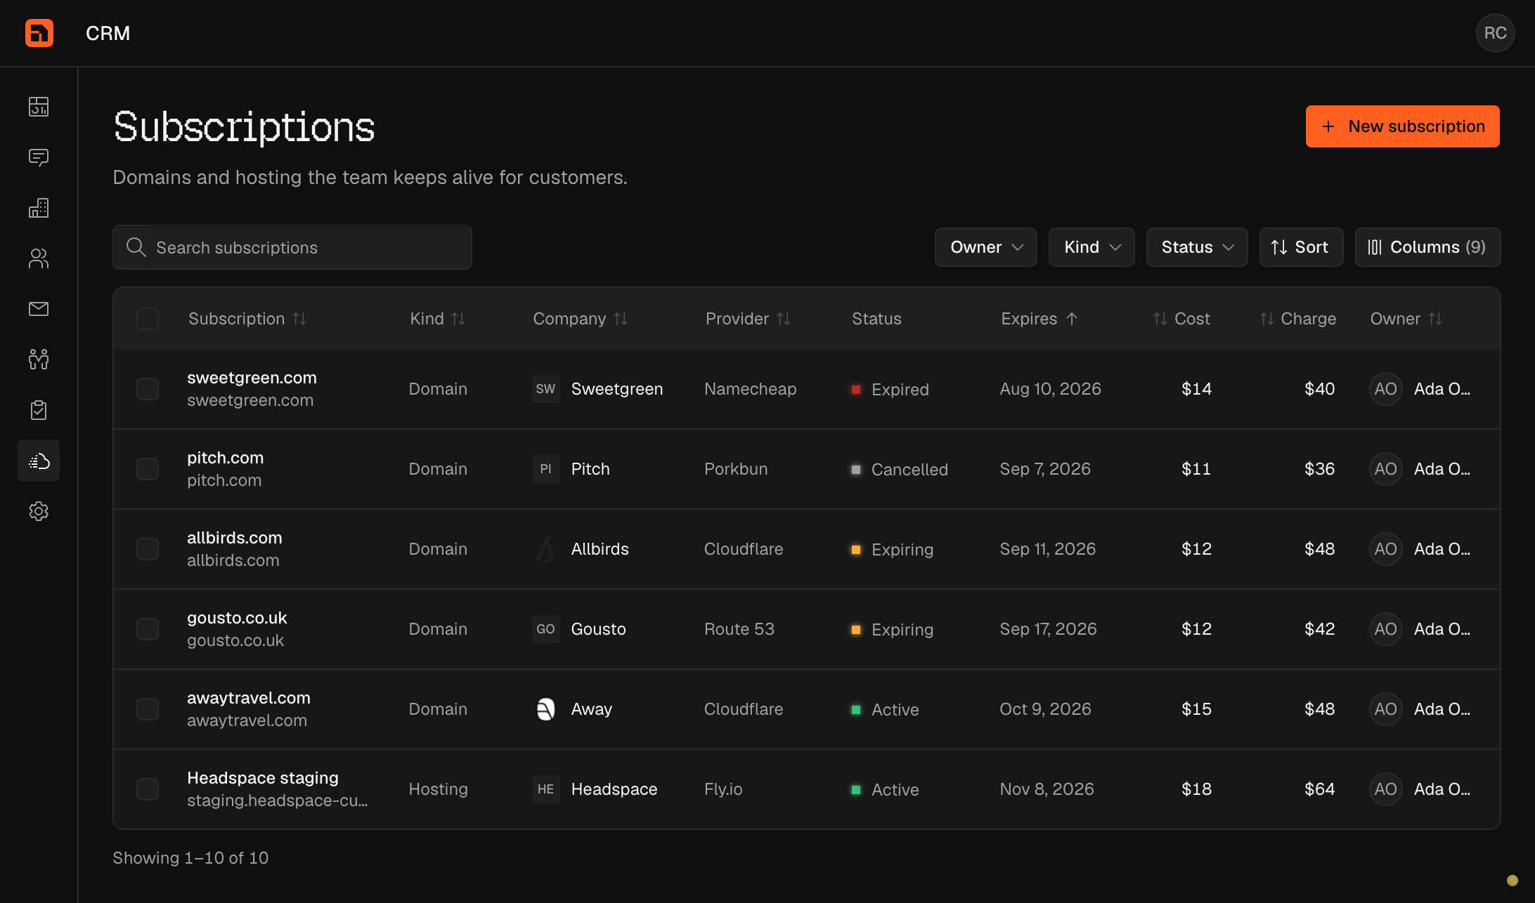This screenshot has height=903, width=1535.
Task: Click the $64 charge for Headspace staging
Action: (1319, 789)
